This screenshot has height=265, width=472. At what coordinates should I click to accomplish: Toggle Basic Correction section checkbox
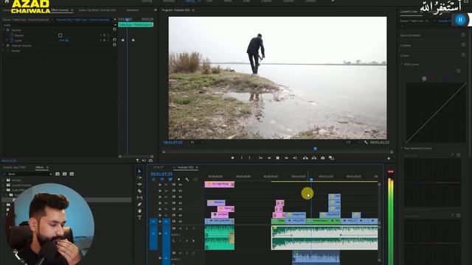tap(463, 35)
